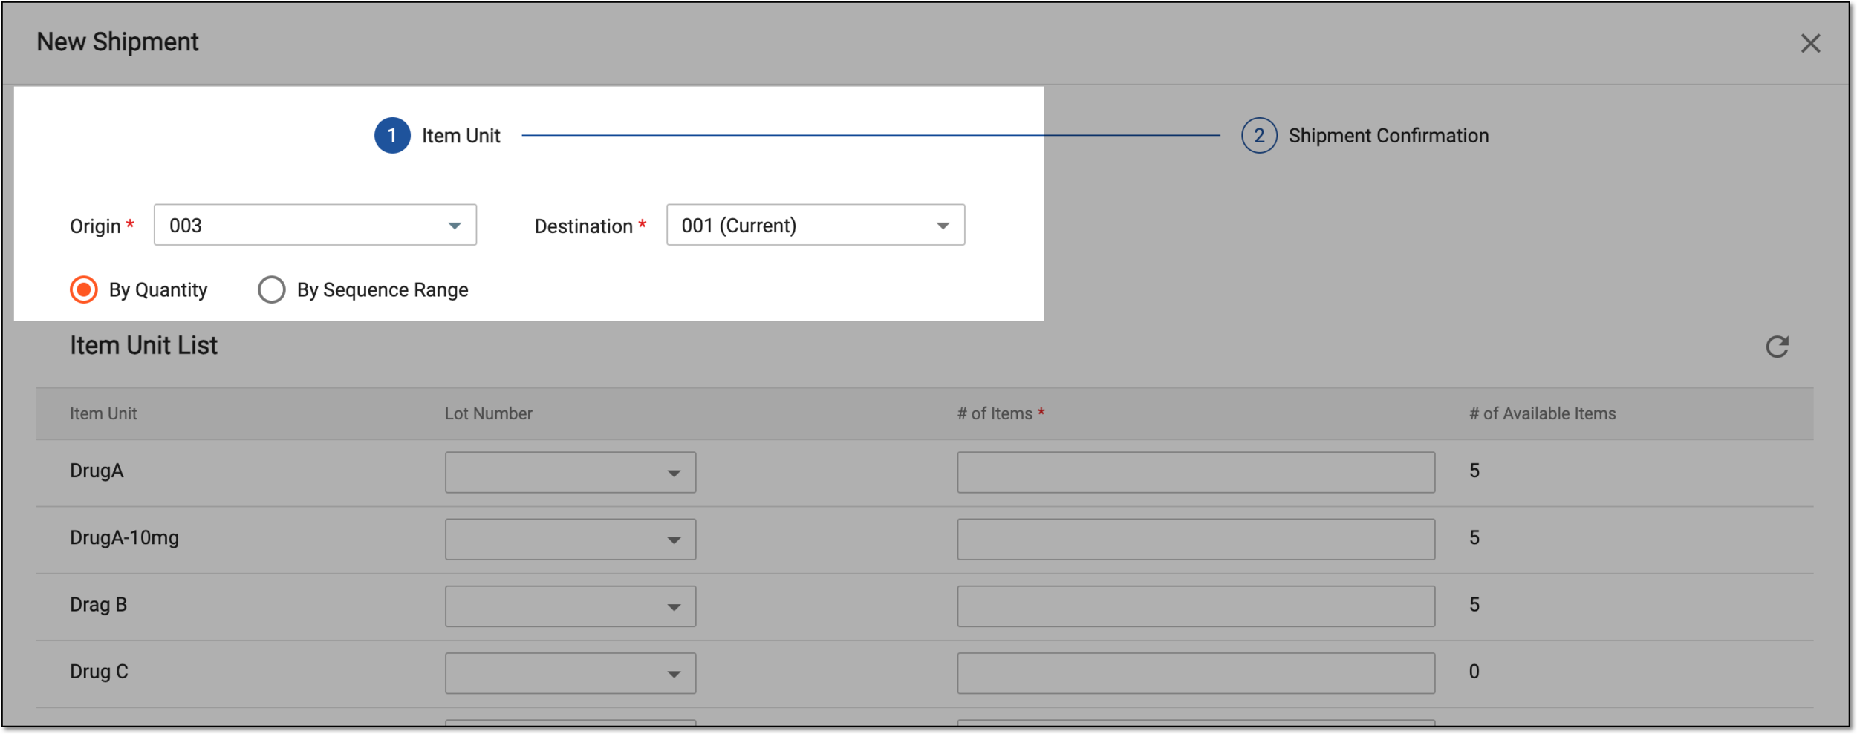This screenshot has width=1857, height=734.
Task: Click the Item Unit column header
Action: click(x=103, y=413)
